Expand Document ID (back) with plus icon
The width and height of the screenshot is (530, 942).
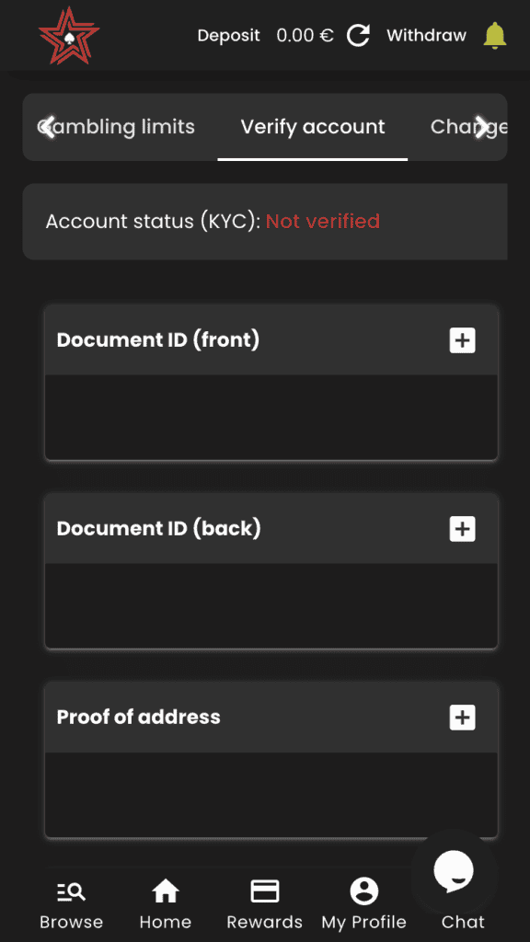(x=462, y=529)
